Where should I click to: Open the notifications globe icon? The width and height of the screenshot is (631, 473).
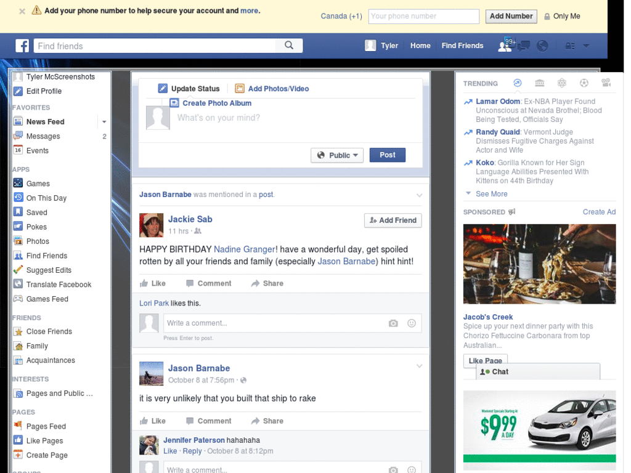coord(542,46)
